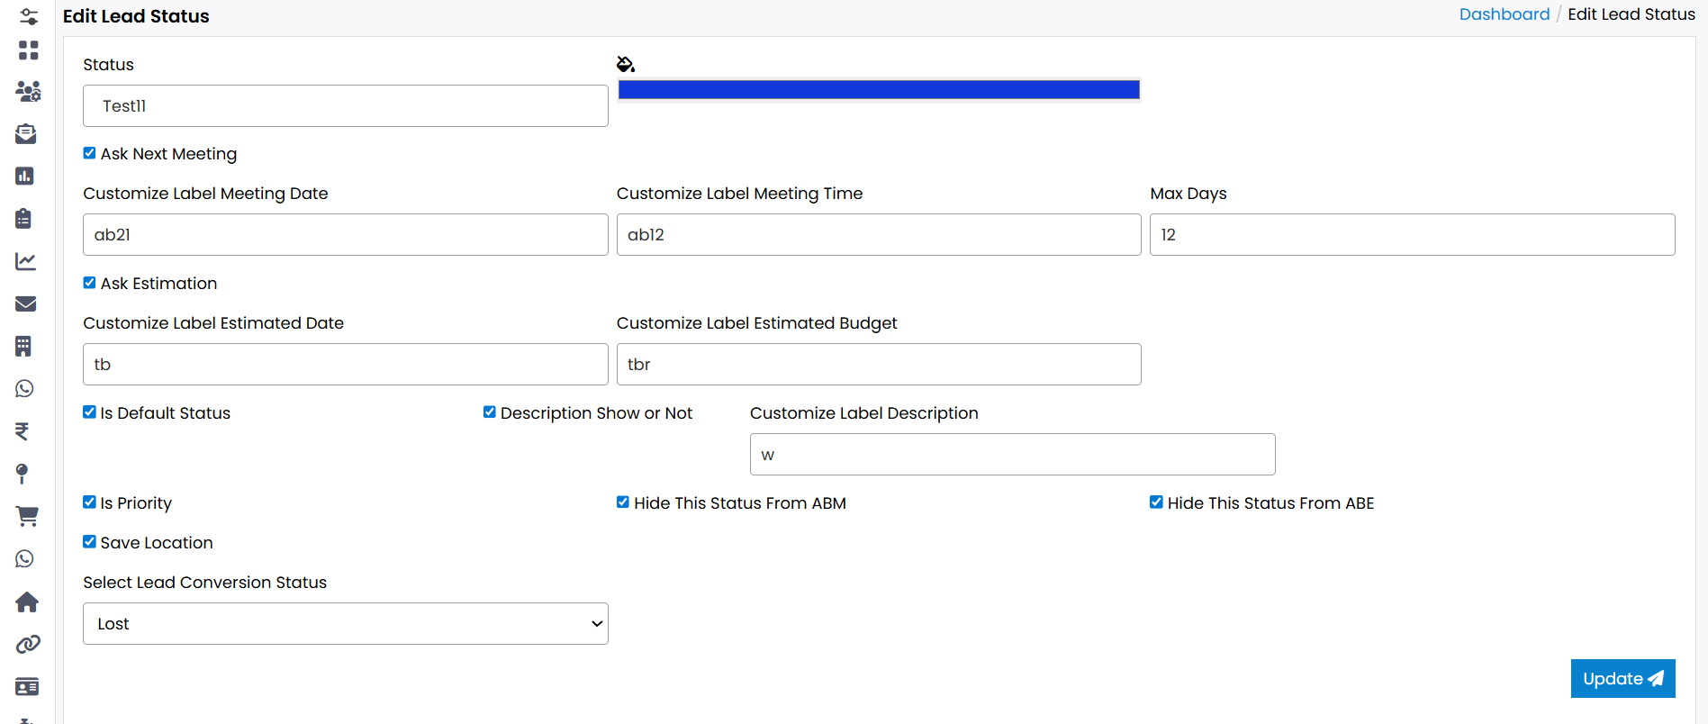1708x724 pixels.
Task: Click the shopping cart sidebar icon
Action: [x=27, y=516]
